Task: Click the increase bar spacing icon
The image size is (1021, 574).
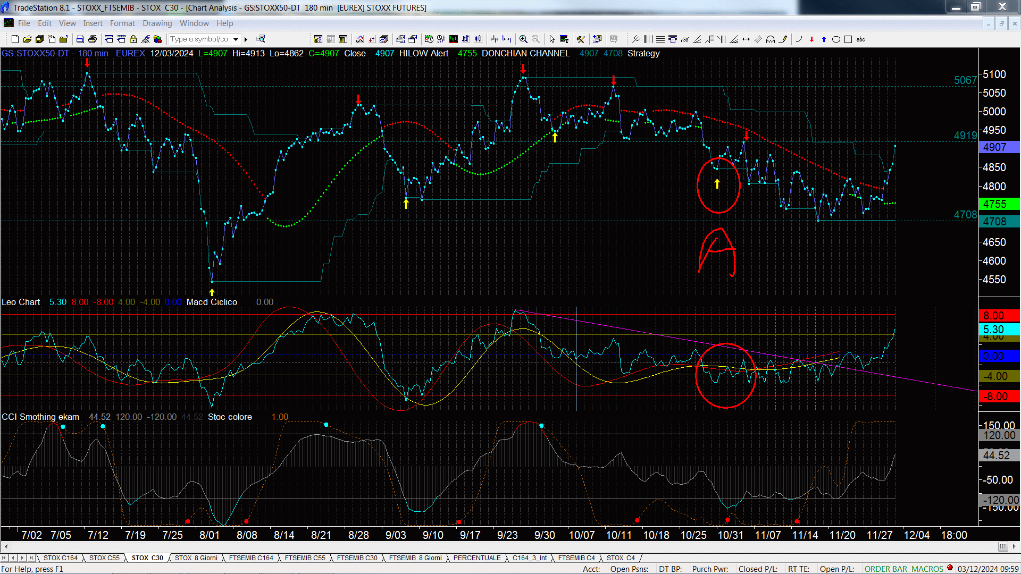Action: tap(507, 39)
